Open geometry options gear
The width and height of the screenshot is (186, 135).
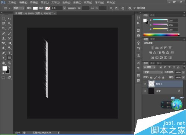tap(129, 8)
